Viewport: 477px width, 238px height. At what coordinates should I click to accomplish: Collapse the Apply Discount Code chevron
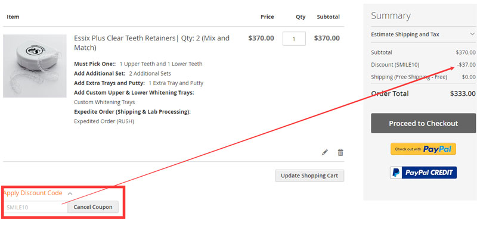coord(70,193)
